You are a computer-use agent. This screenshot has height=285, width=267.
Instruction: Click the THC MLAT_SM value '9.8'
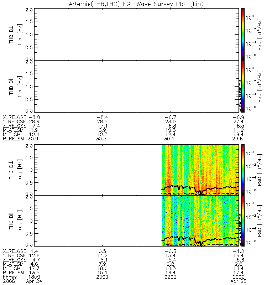pos(171,264)
